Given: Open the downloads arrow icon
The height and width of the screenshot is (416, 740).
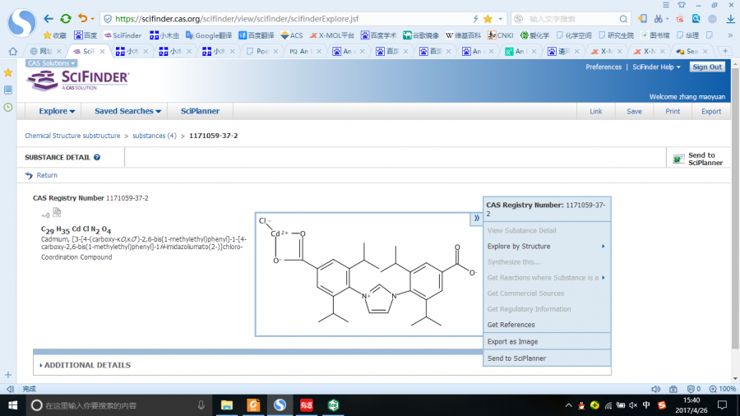Looking at the screenshot, I should point(731,19).
